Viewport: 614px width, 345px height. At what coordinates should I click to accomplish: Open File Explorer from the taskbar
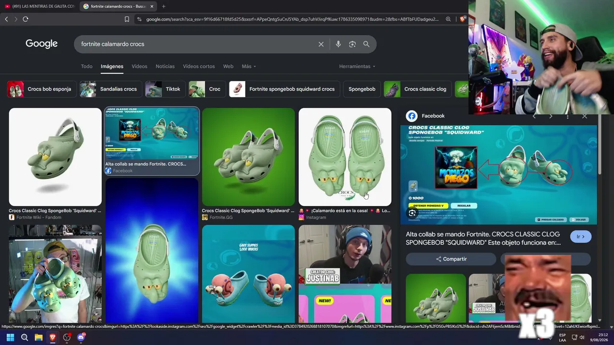pyautogui.click(x=38, y=337)
